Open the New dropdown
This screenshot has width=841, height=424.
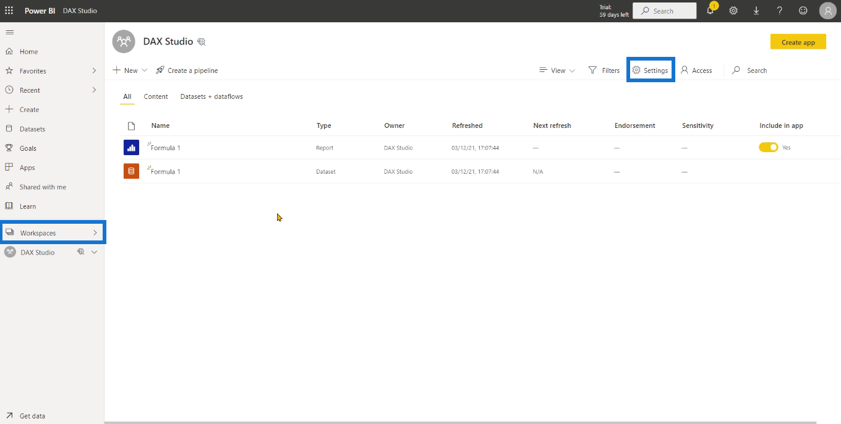[130, 70]
